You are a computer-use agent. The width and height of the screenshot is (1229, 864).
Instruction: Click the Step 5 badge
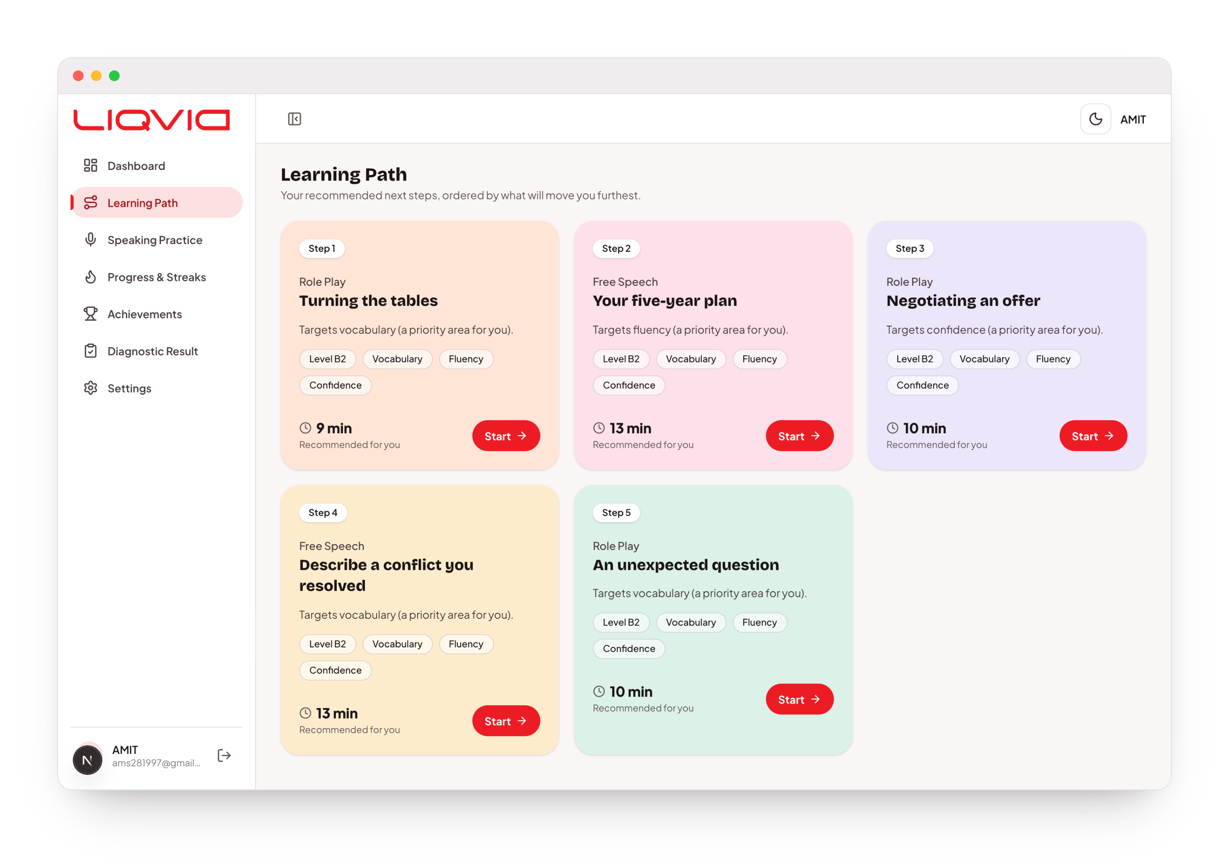[x=616, y=513]
